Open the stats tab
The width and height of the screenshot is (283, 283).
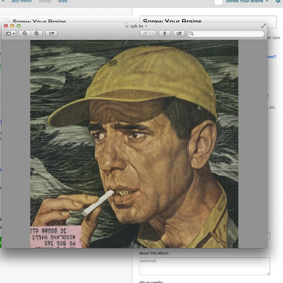(x=63, y=2)
